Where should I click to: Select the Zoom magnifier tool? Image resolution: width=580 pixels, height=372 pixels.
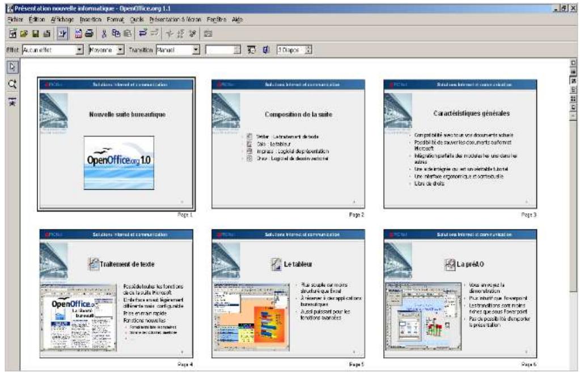12,84
